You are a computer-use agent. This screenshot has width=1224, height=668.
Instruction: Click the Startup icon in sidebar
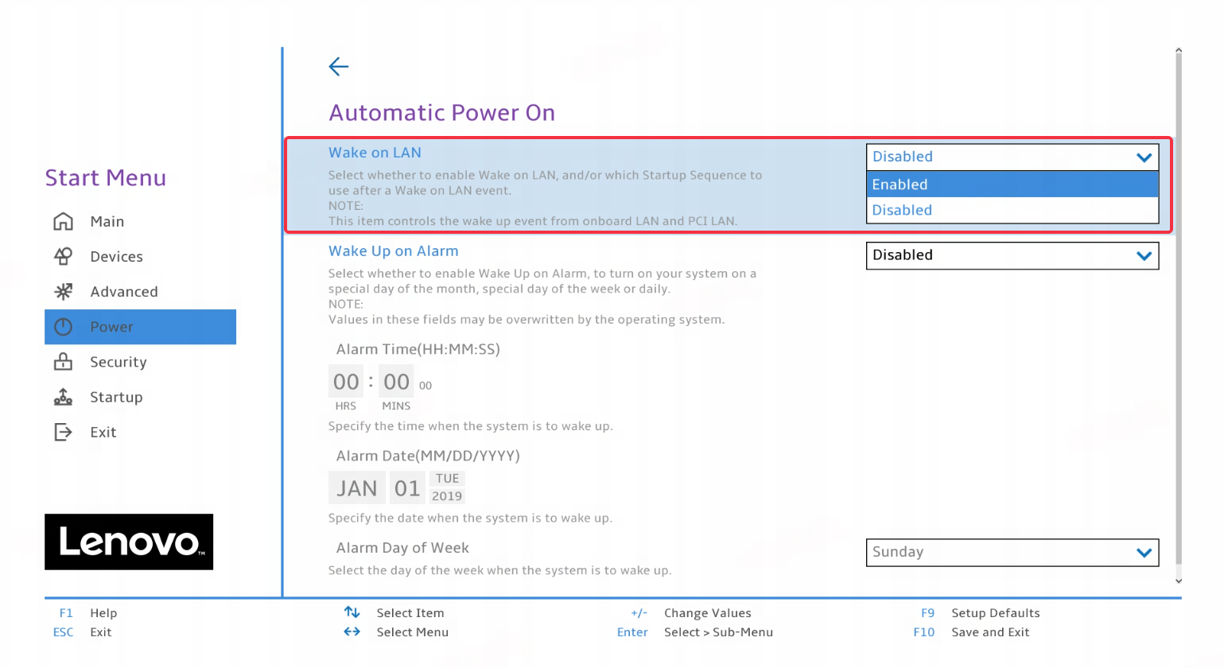point(63,397)
